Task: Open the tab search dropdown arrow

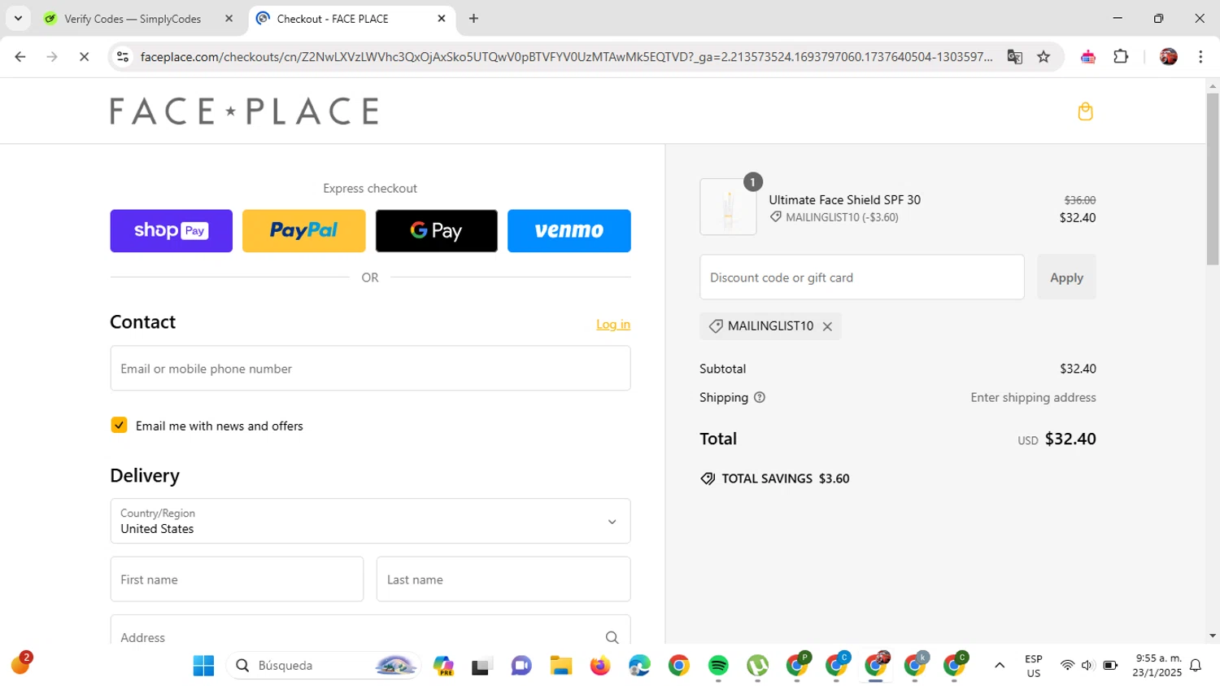Action: [x=18, y=18]
